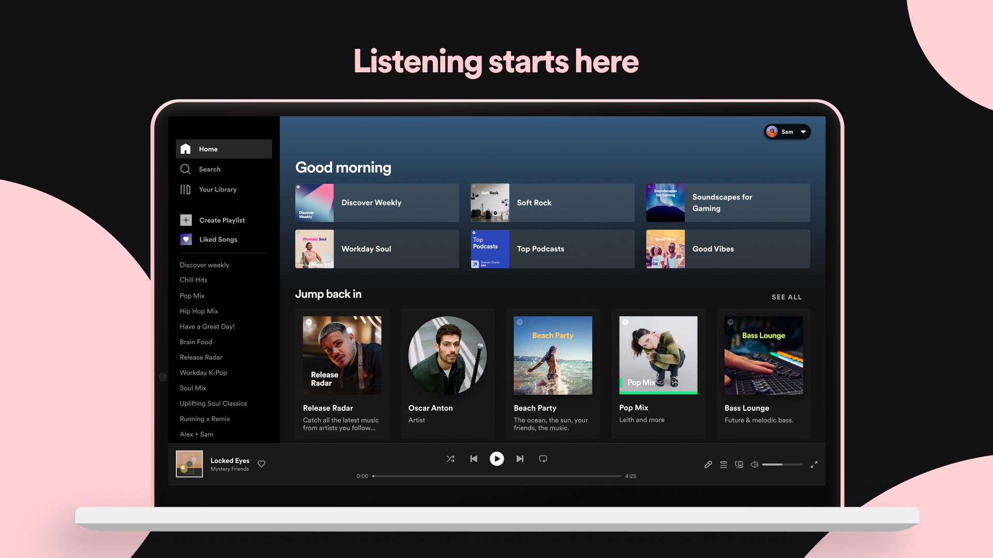The width and height of the screenshot is (993, 558).
Task: Open the Discover Weekly playlist card
Action: pyautogui.click(x=377, y=203)
